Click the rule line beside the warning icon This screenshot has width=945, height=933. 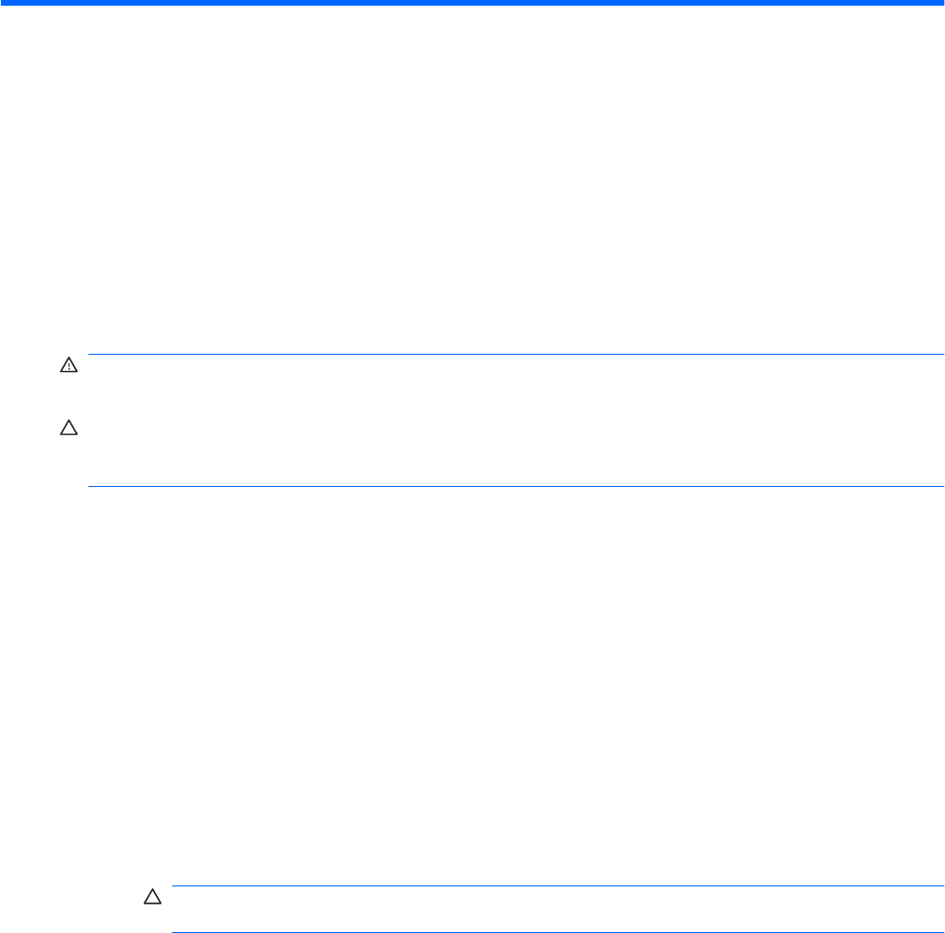[x=514, y=355]
